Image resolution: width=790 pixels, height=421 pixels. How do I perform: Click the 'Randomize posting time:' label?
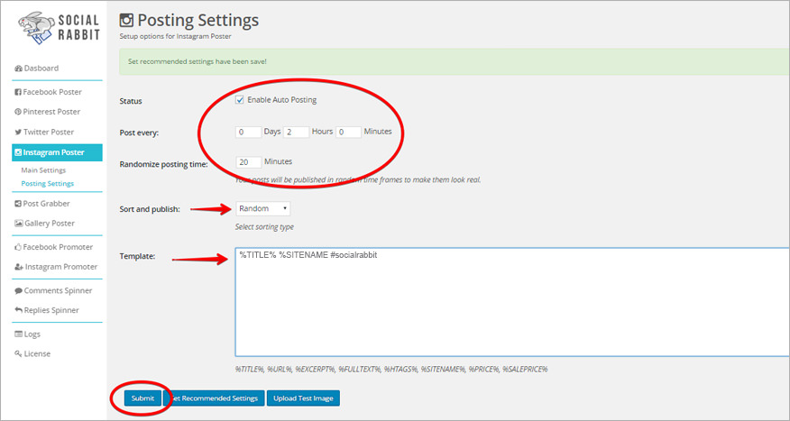(164, 164)
